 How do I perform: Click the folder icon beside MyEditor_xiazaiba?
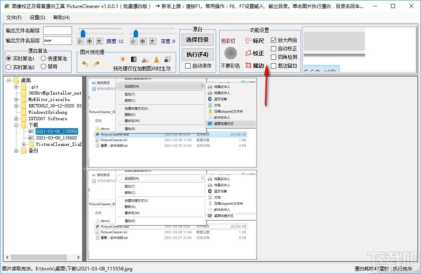tap(24, 99)
